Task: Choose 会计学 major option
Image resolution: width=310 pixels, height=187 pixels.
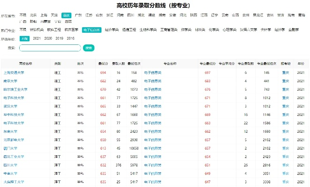Action: pos(266,30)
